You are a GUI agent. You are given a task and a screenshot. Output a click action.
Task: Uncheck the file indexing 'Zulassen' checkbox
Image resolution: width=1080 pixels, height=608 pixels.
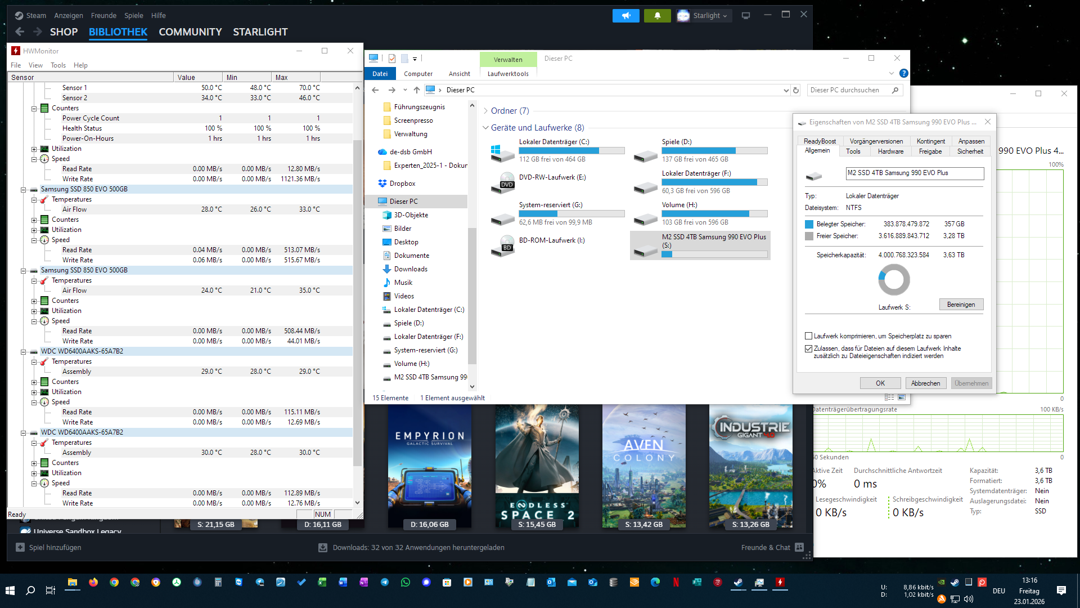tap(808, 348)
